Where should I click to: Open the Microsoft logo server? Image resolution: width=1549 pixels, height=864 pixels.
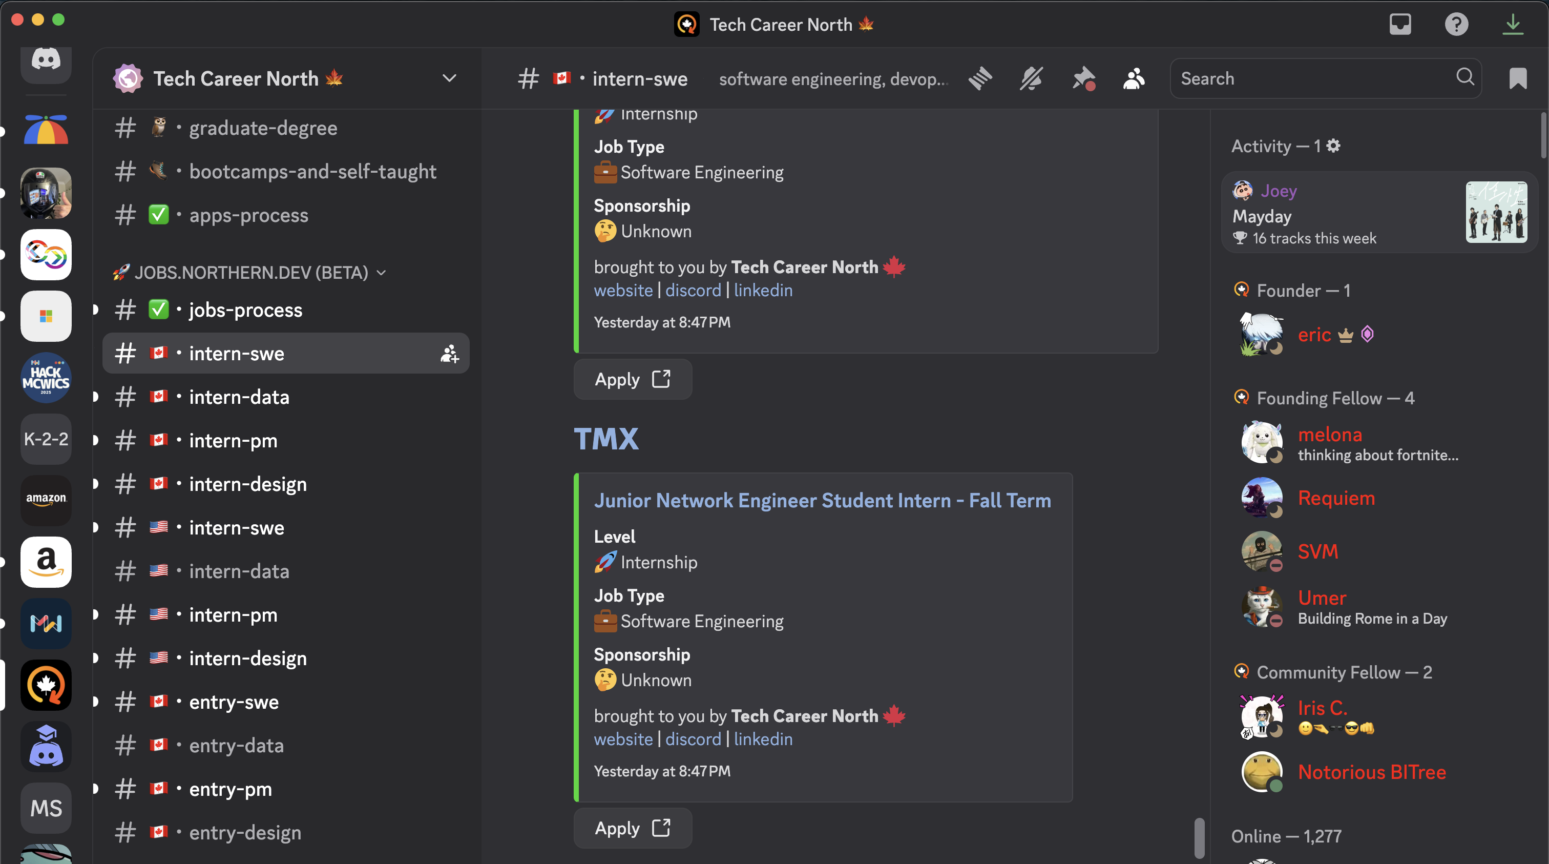[x=46, y=316]
